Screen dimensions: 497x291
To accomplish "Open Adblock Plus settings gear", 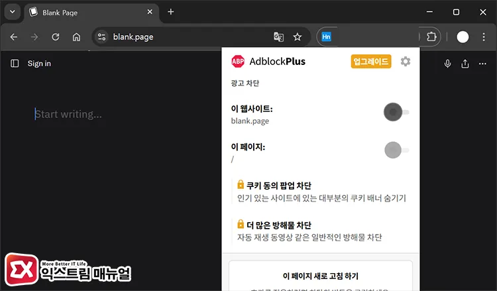I will pyautogui.click(x=406, y=61).
